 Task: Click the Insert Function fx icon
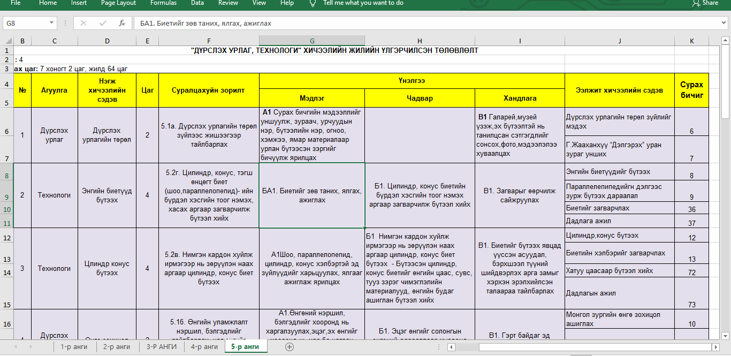[x=122, y=23]
